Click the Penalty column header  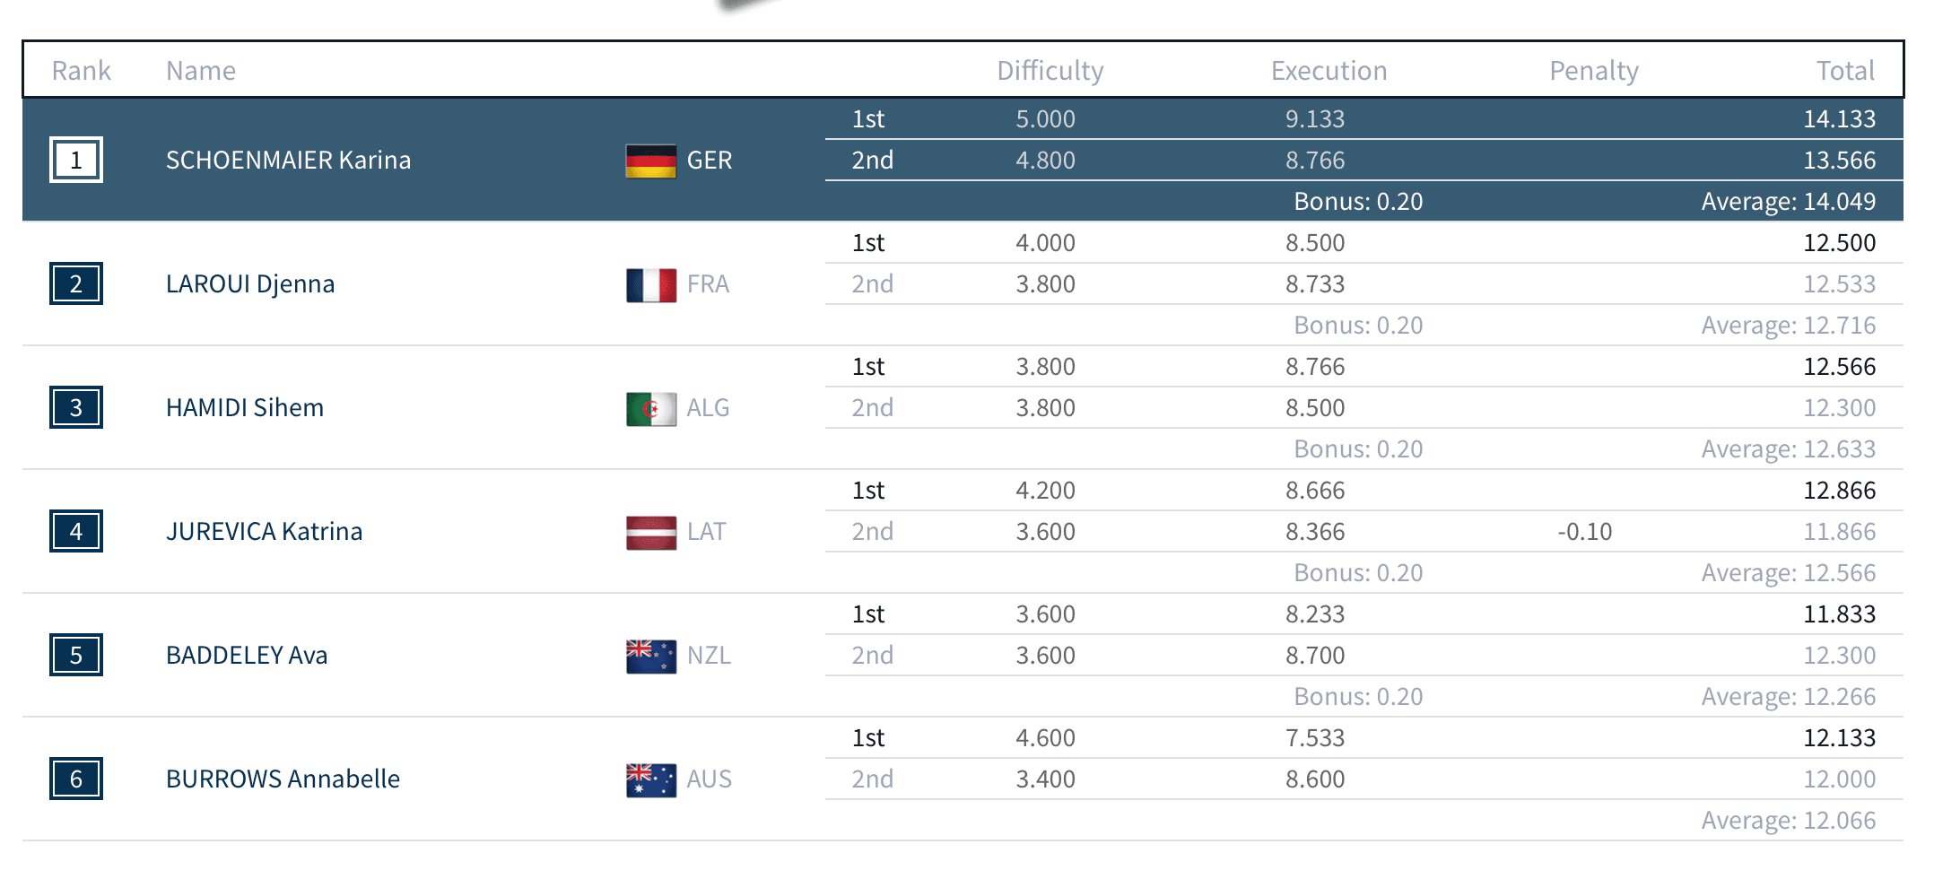(1594, 71)
